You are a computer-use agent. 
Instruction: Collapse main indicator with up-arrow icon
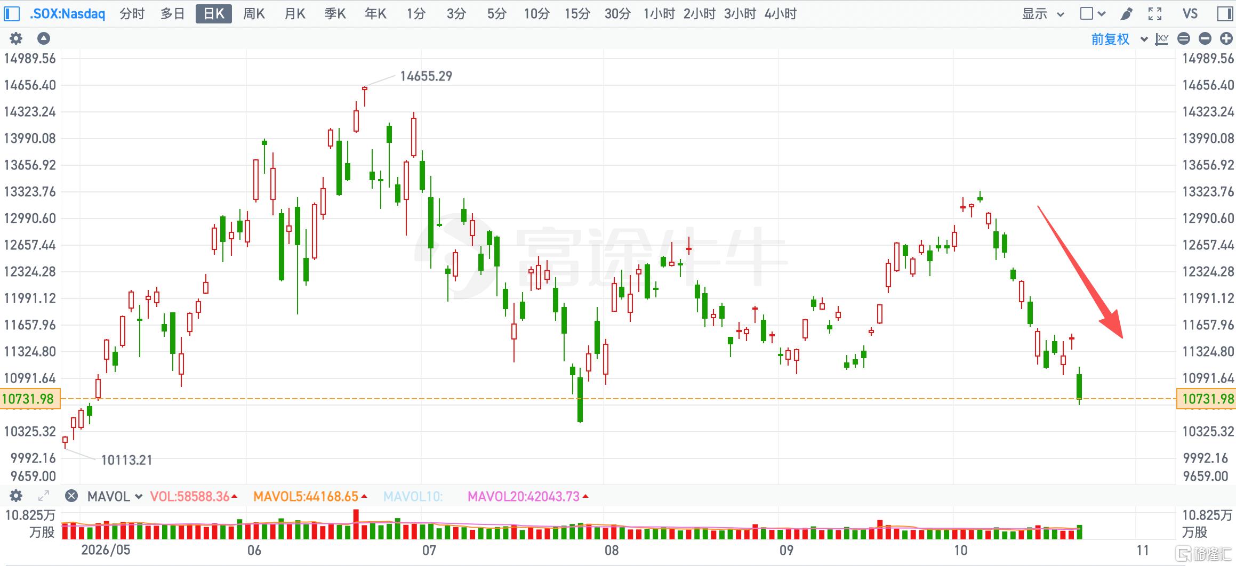click(x=44, y=38)
